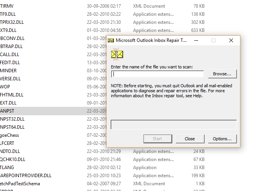
Task: Select the TIRMV file row
Action: coord(7,6)
